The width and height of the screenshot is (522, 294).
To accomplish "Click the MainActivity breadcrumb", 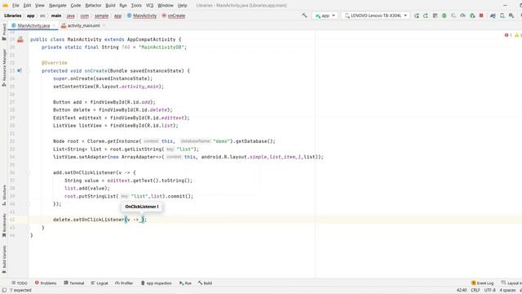I will pos(142,16).
